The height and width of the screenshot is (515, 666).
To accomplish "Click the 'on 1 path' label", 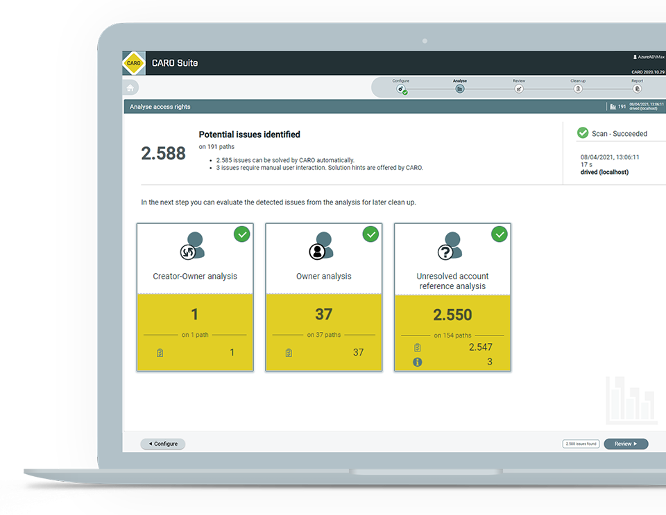I will pyautogui.click(x=195, y=335).
